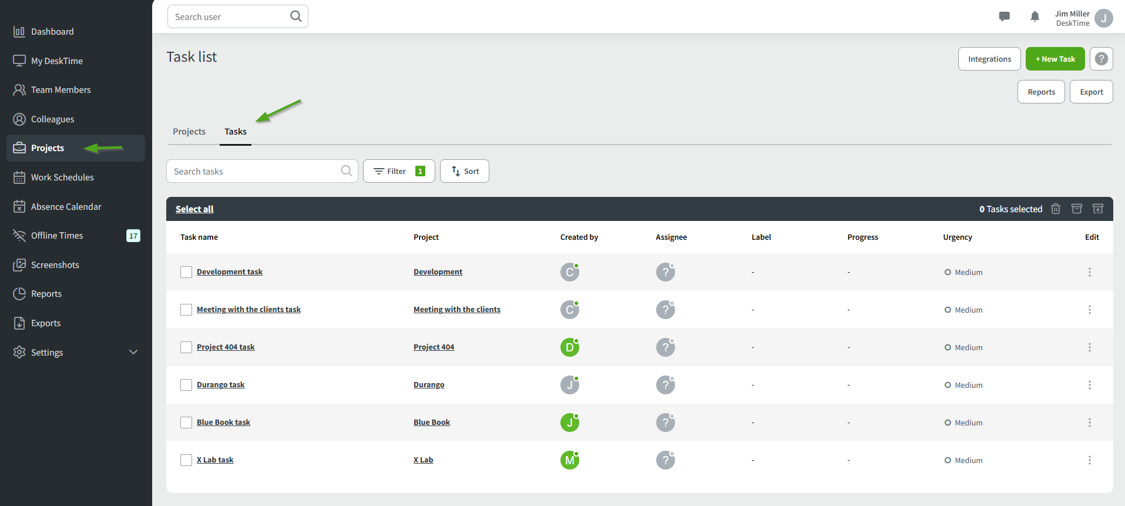Click the archive tasks icon

pos(1077,209)
